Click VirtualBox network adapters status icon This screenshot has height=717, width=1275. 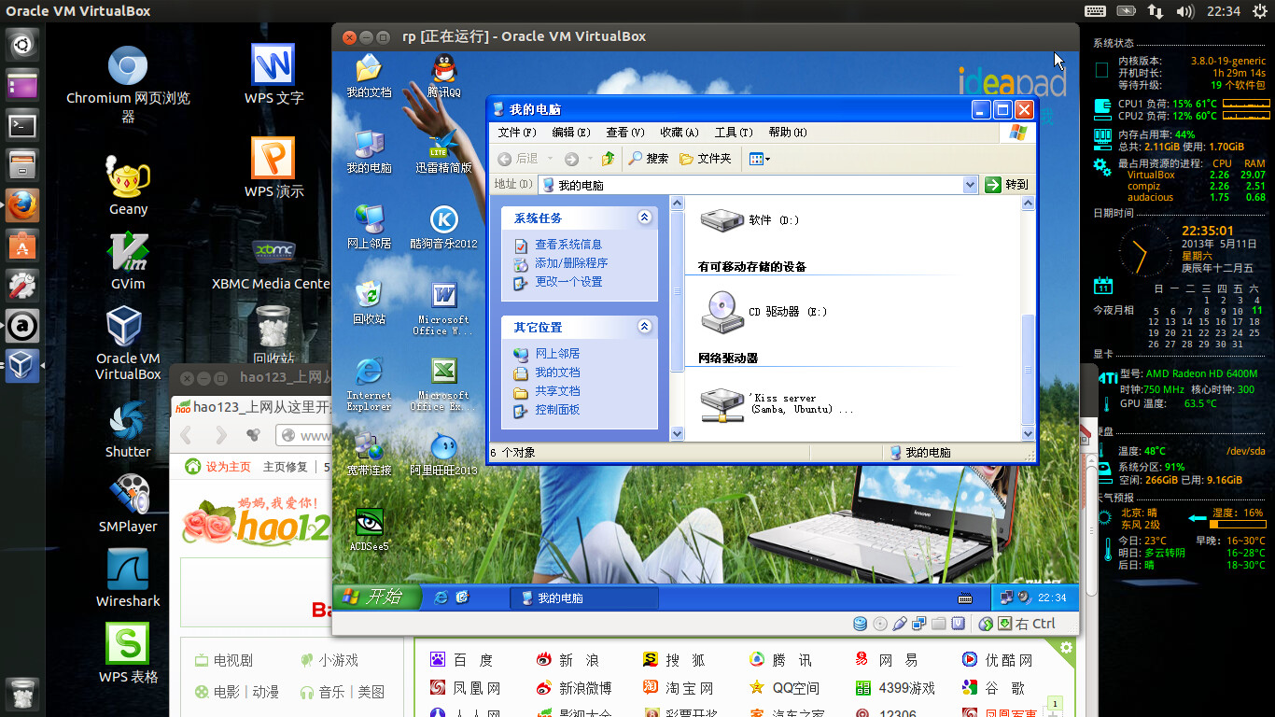[919, 624]
